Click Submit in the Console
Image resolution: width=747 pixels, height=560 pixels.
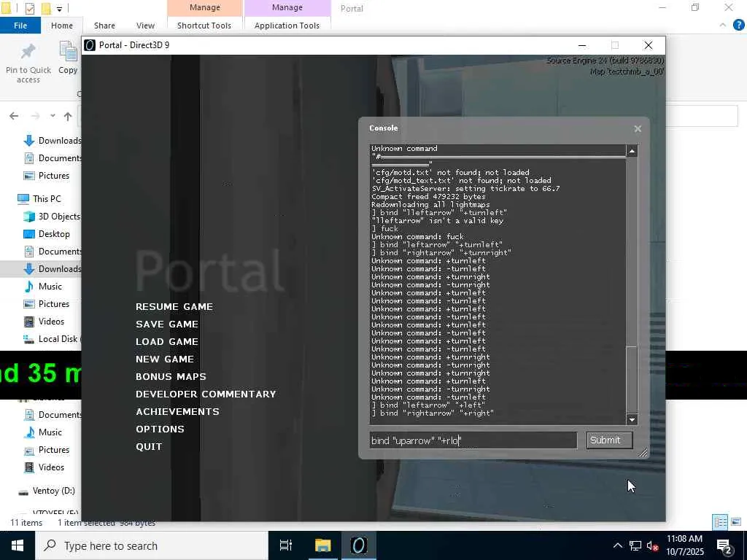[x=609, y=440]
